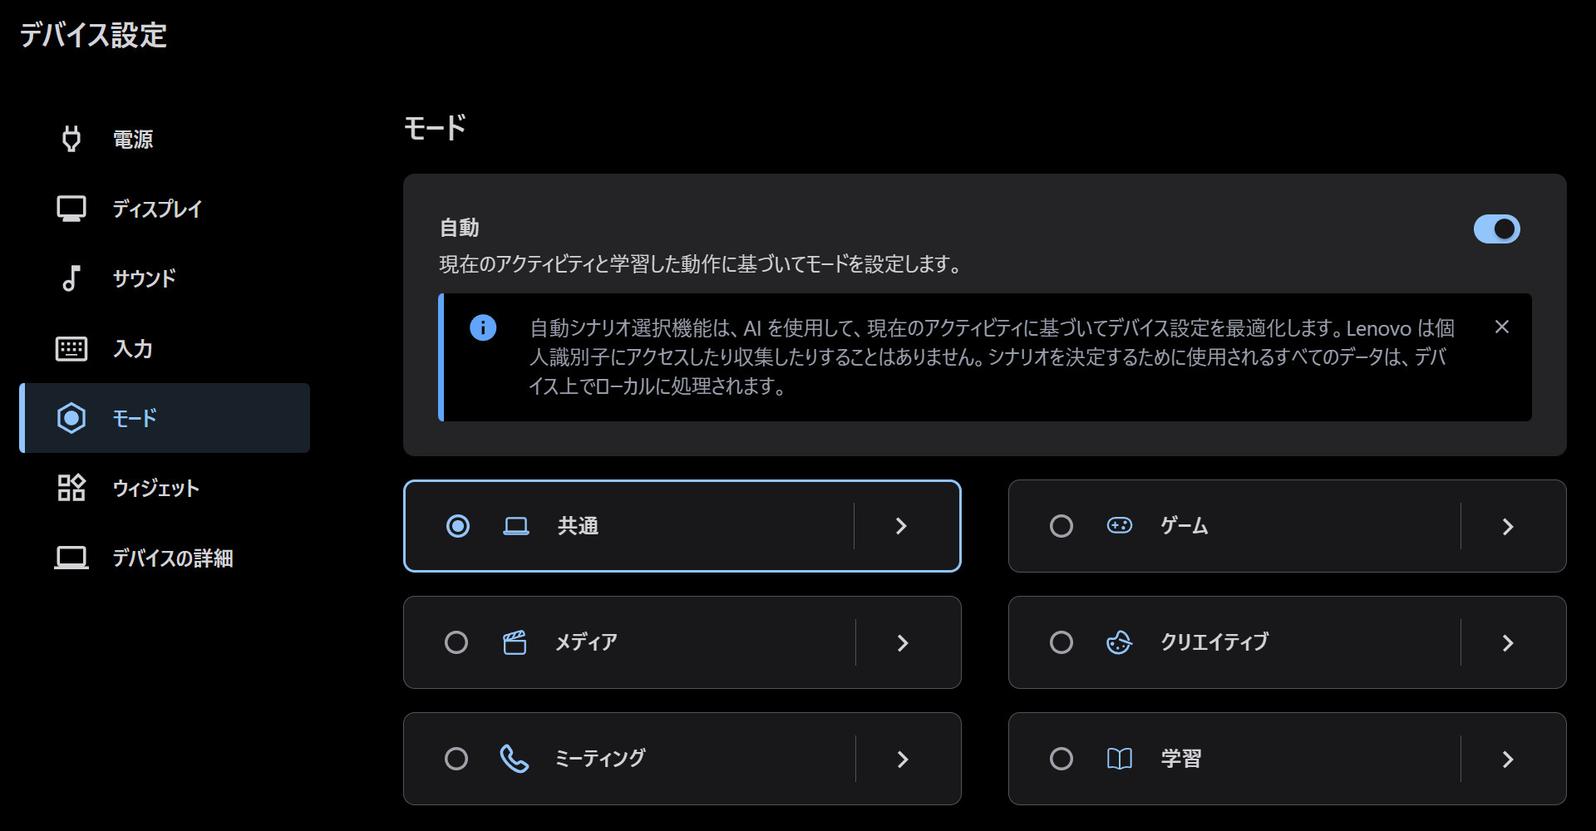Click the blue info circle icon
Image resolution: width=1596 pixels, height=831 pixels.
(x=483, y=327)
